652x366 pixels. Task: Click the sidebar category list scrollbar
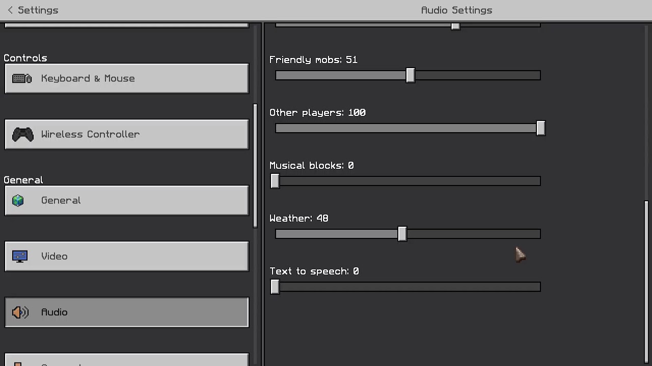pyautogui.click(x=256, y=166)
